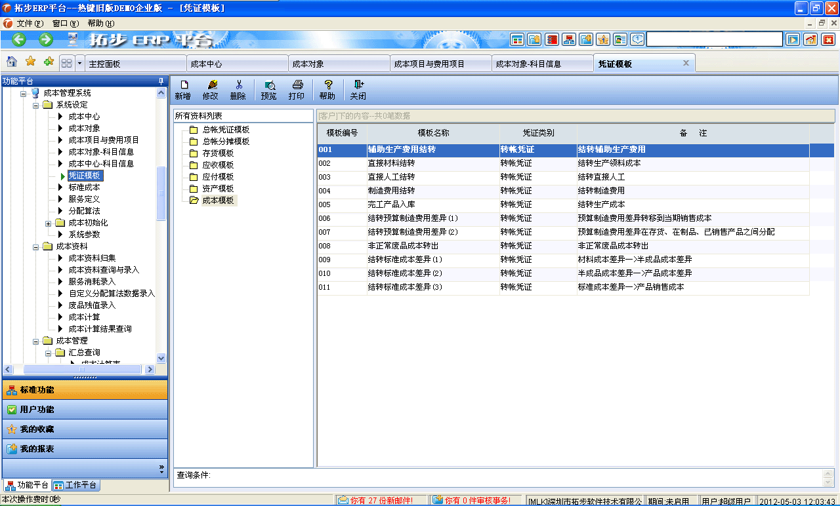Click the green back navigation arrow

[18, 39]
